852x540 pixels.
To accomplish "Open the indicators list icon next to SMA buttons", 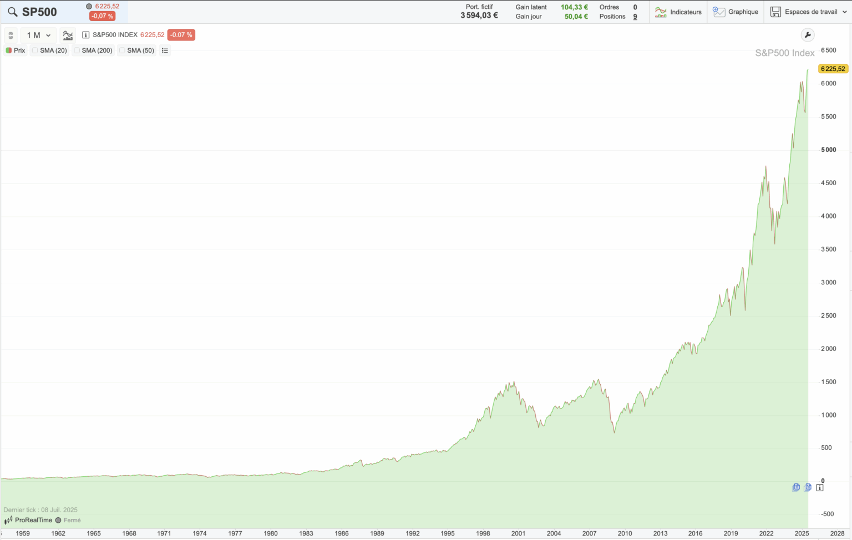I will pos(165,50).
